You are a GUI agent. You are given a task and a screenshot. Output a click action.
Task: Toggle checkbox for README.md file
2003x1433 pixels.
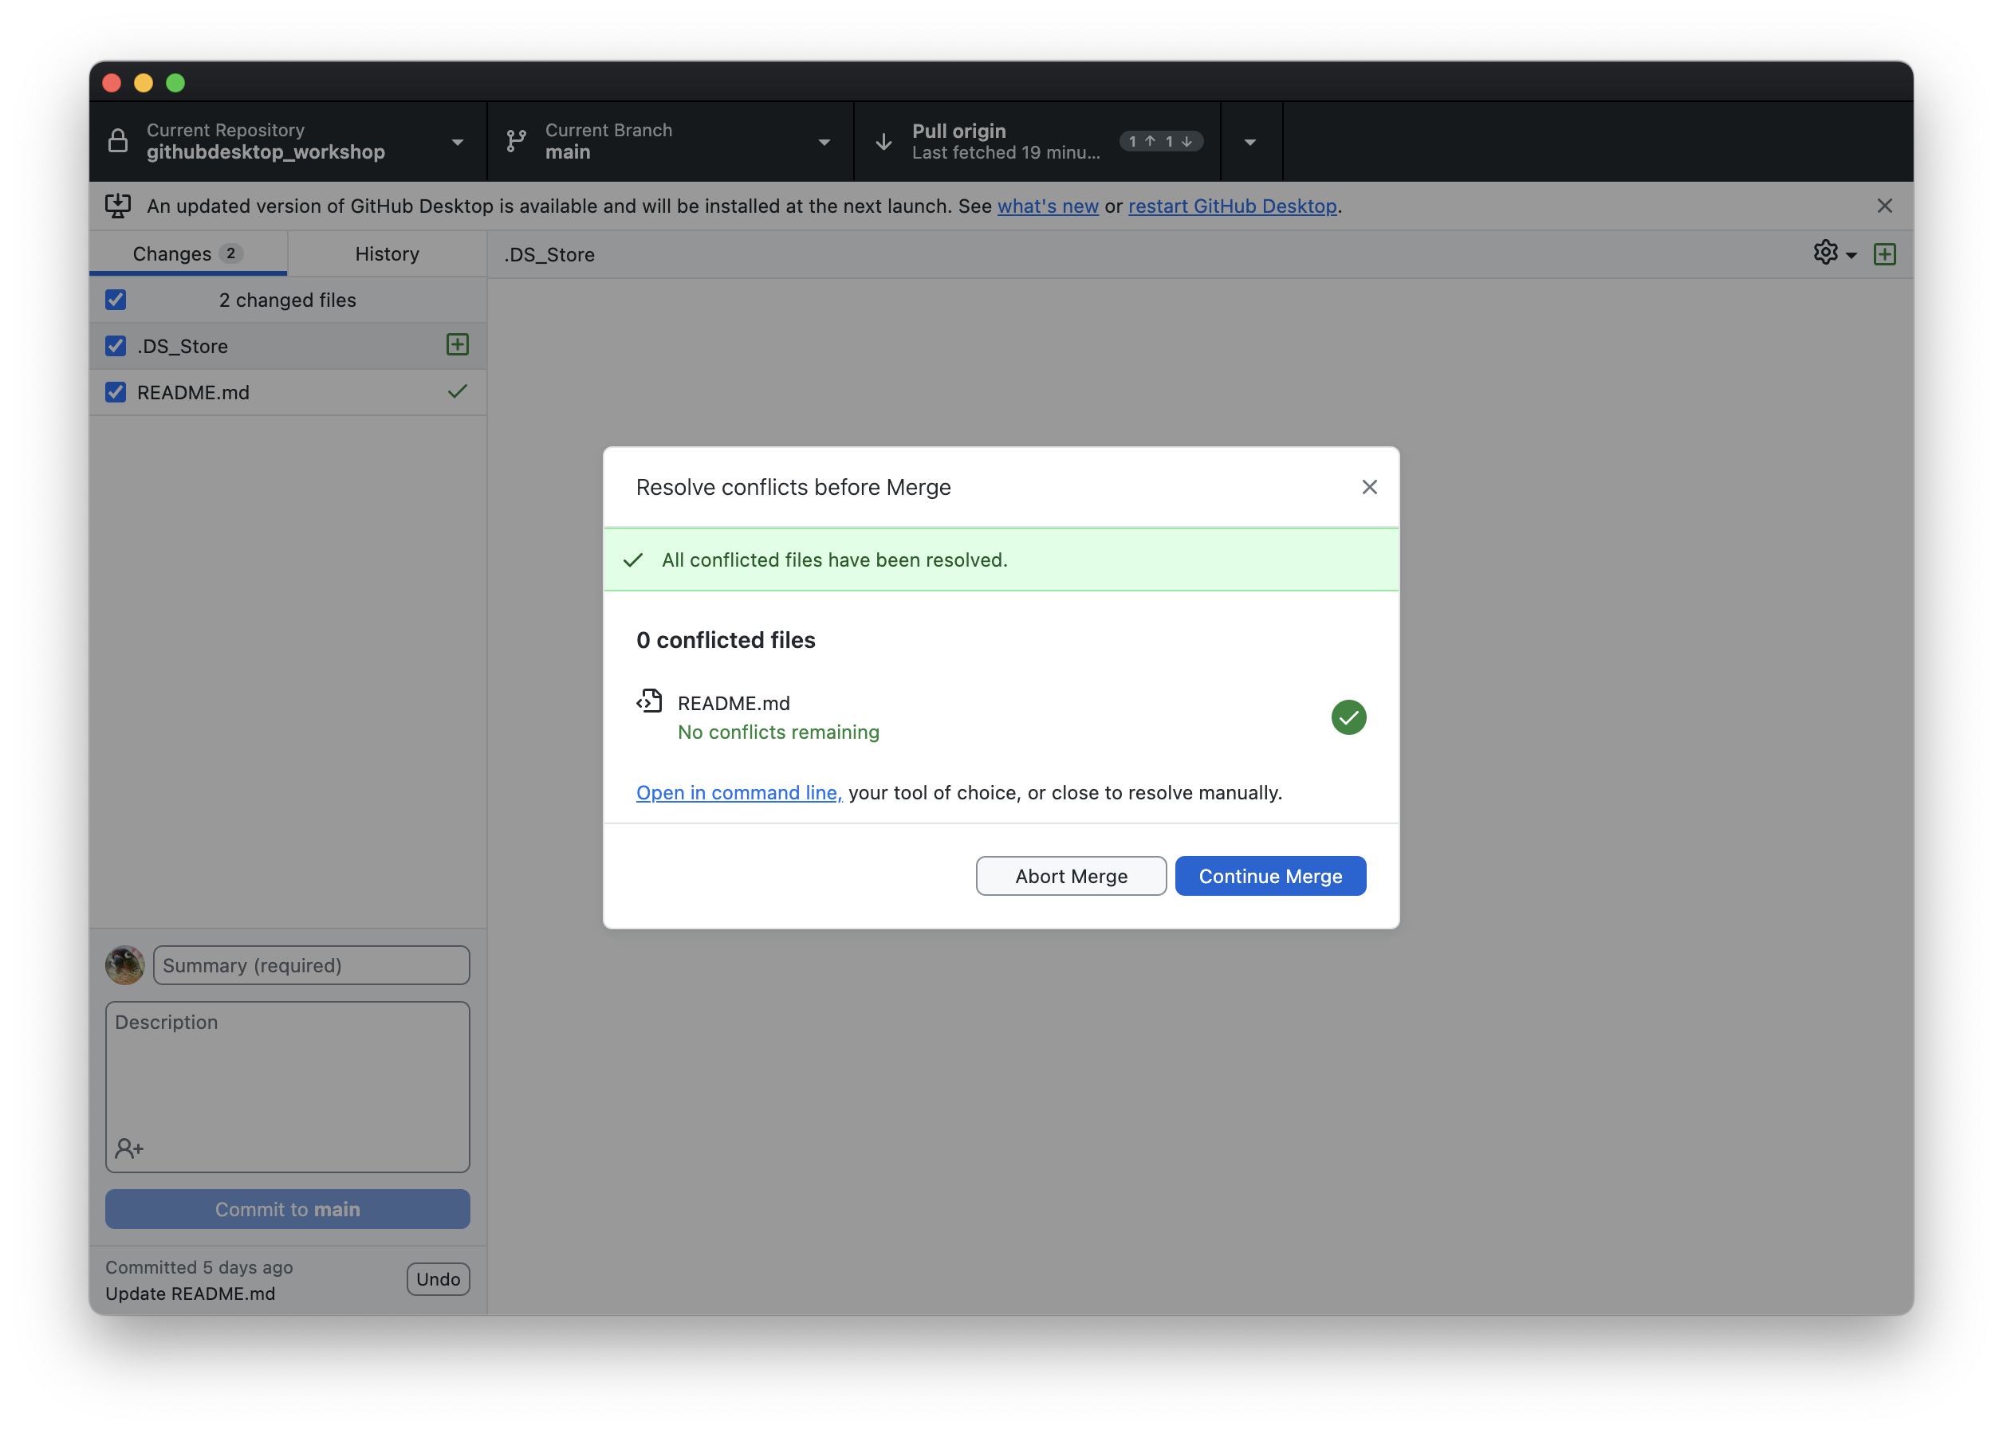pos(116,391)
